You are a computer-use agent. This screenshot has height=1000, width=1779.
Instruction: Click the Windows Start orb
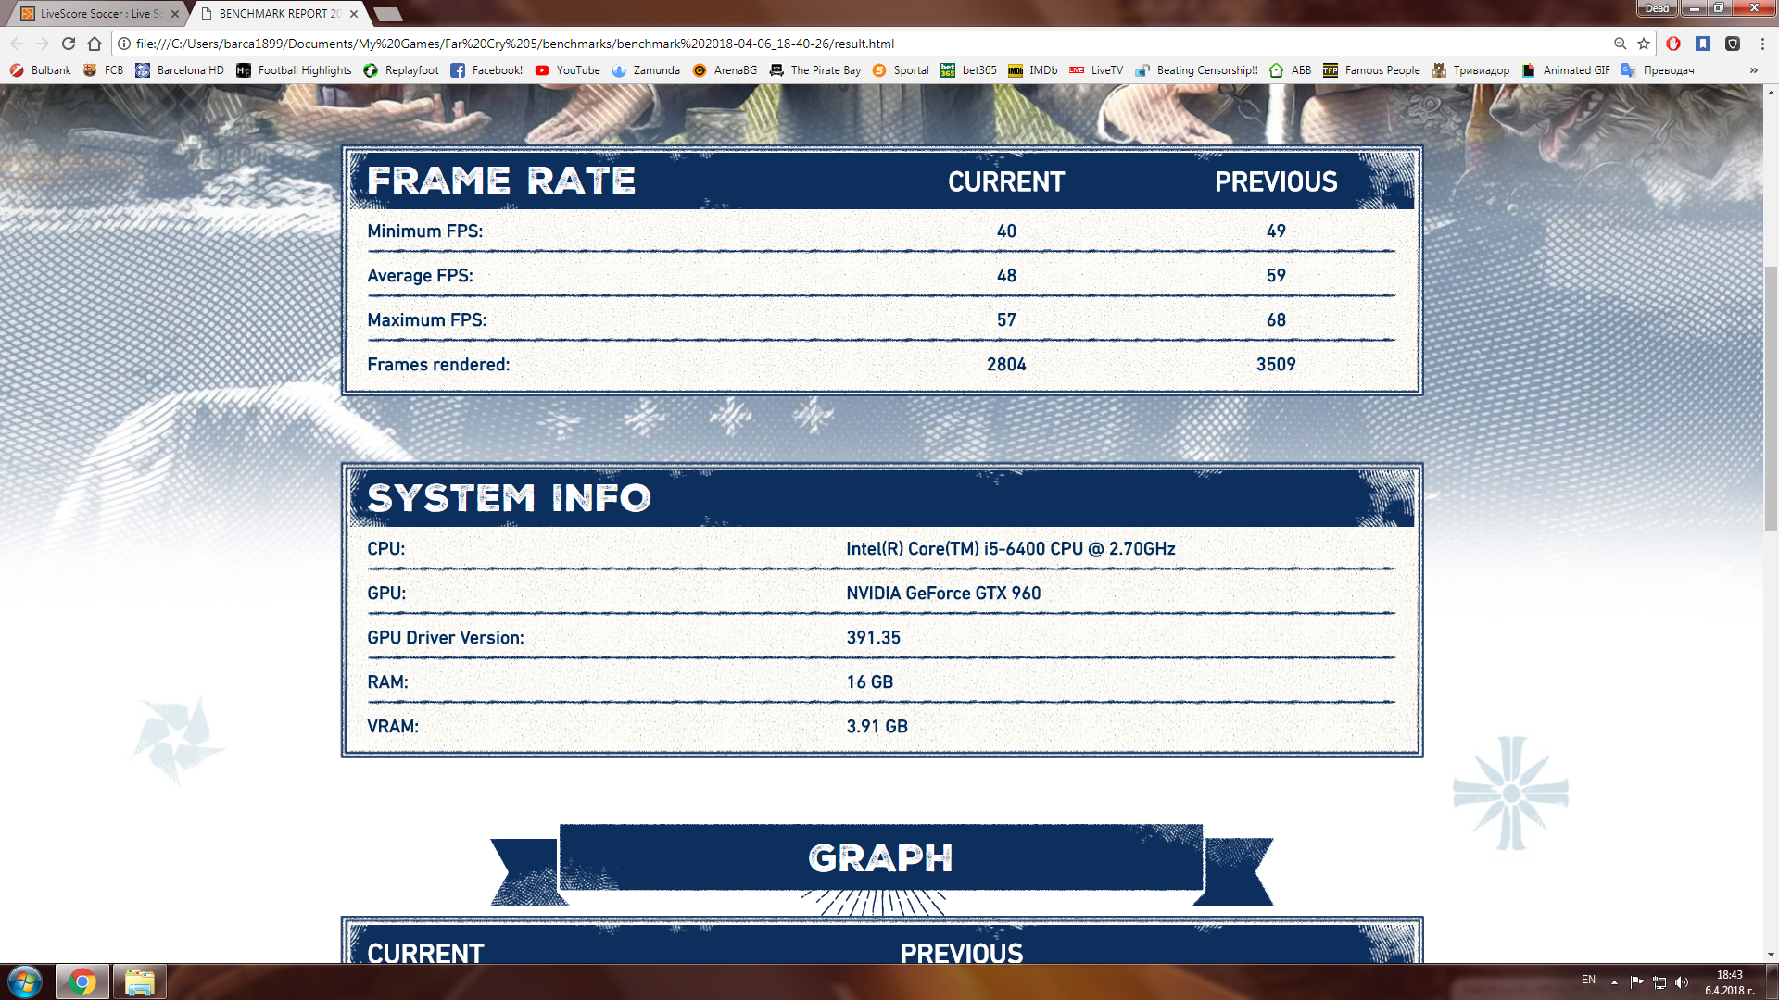click(25, 981)
